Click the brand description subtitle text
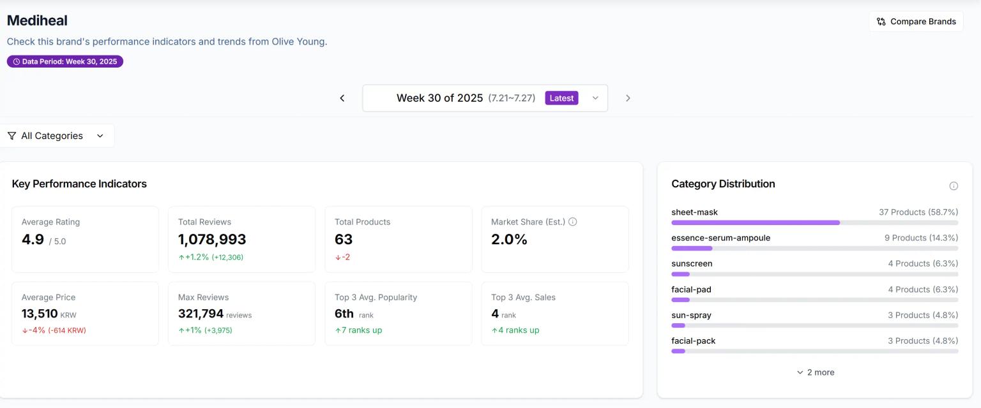The height and width of the screenshot is (408, 981). point(167,41)
